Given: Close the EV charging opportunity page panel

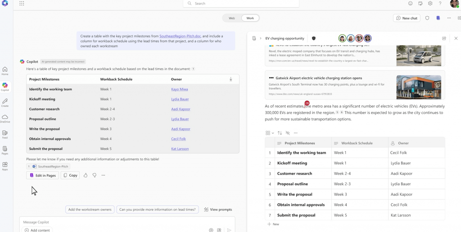Looking at the screenshot, I should (456, 38).
